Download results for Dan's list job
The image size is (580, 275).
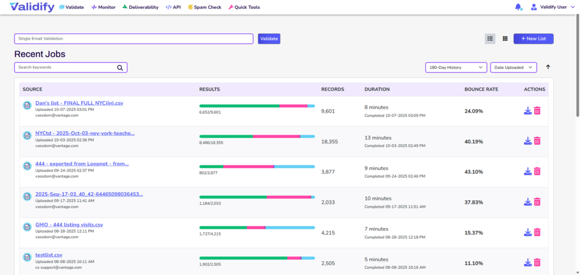527,111
